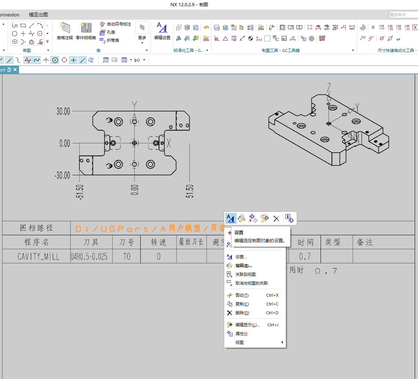Click the 30.00 ordinate dimension
Screen dimensions: 418x379
point(63,111)
